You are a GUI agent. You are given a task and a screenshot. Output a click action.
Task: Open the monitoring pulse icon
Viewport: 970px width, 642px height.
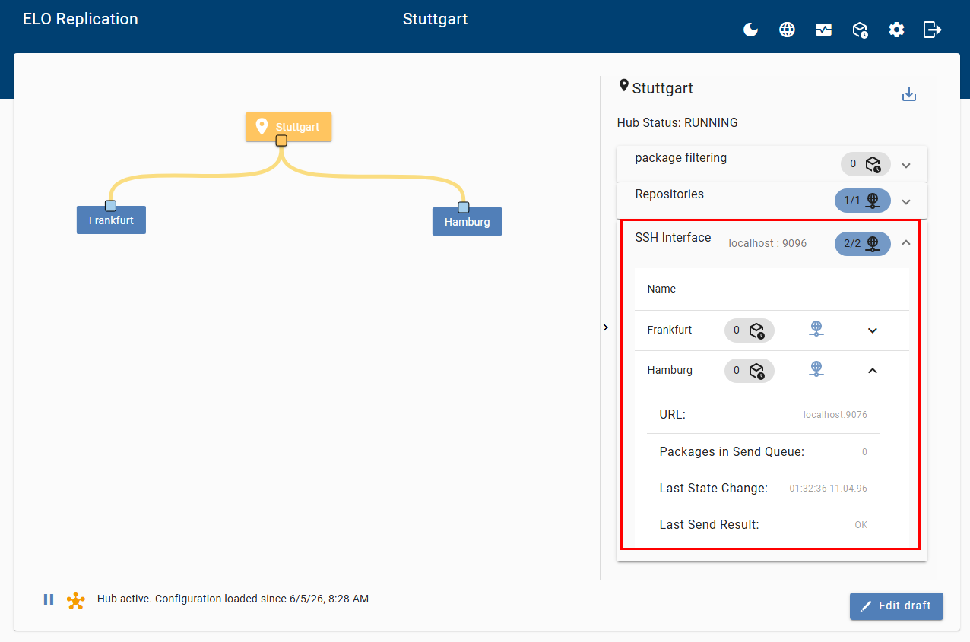(x=823, y=30)
